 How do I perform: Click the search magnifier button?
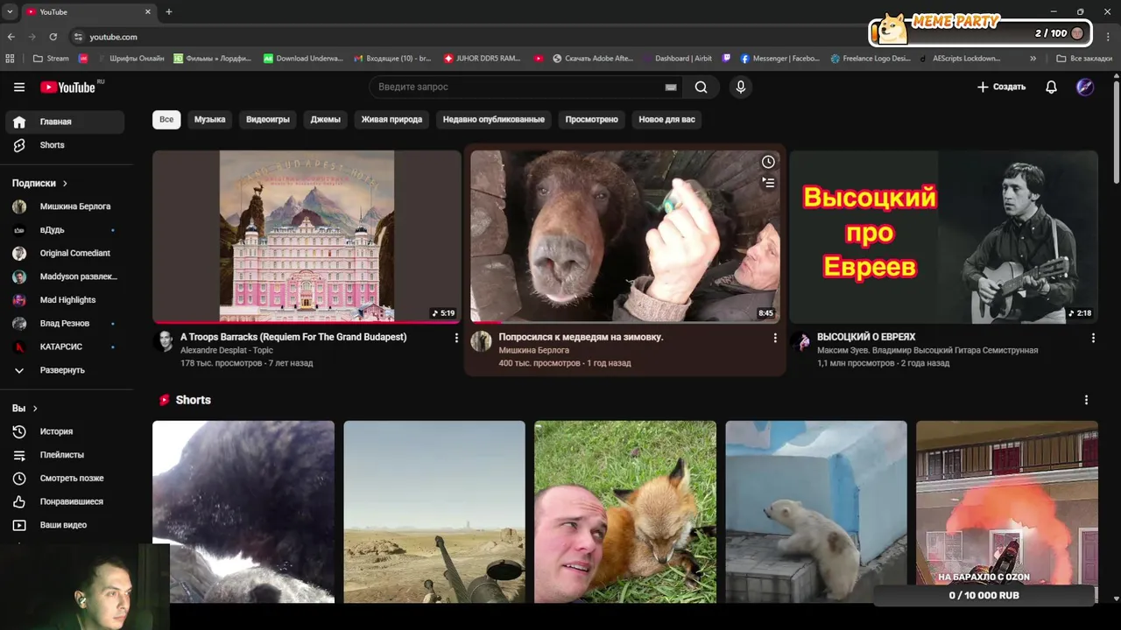coord(701,87)
